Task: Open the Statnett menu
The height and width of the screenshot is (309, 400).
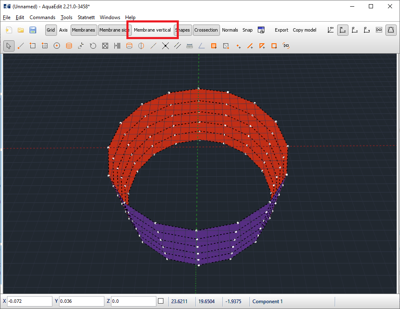Action: coord(86,17)
